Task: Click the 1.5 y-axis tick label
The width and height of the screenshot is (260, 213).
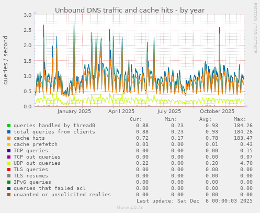Action: pos(28,61)
